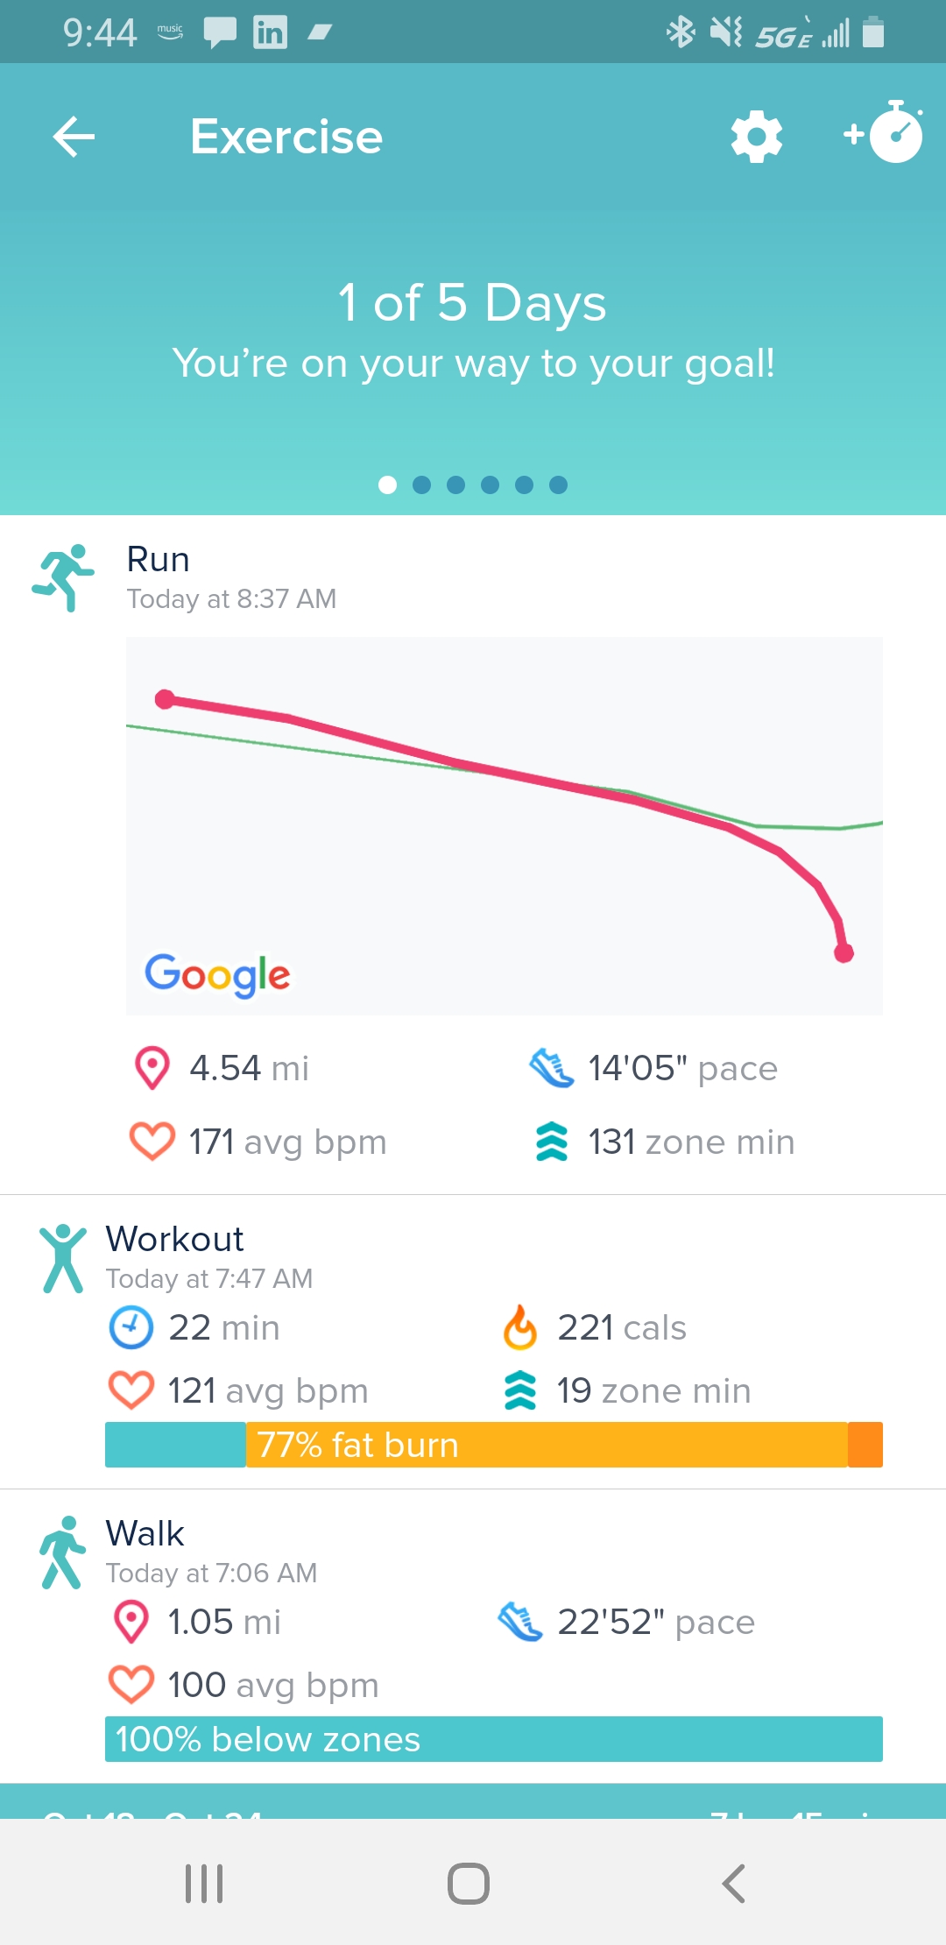Tap the back arrow in Exercise header
946x1945 pixels.
74,137
